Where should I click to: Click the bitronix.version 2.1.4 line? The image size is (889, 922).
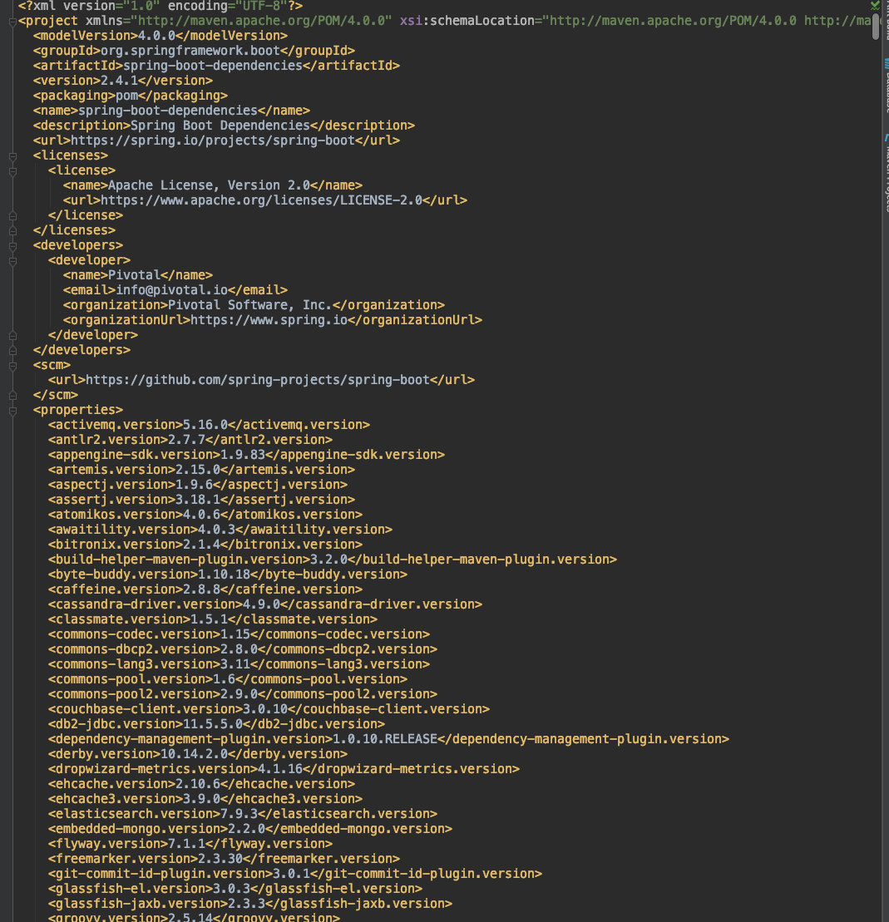pos(205,545)
